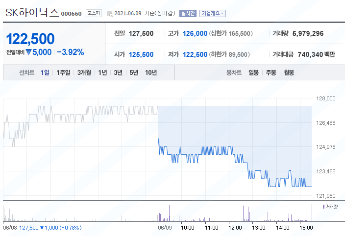345x236 pixels.
Task: Click lower limit text 하한가 89,500
Action: point(229,54)
